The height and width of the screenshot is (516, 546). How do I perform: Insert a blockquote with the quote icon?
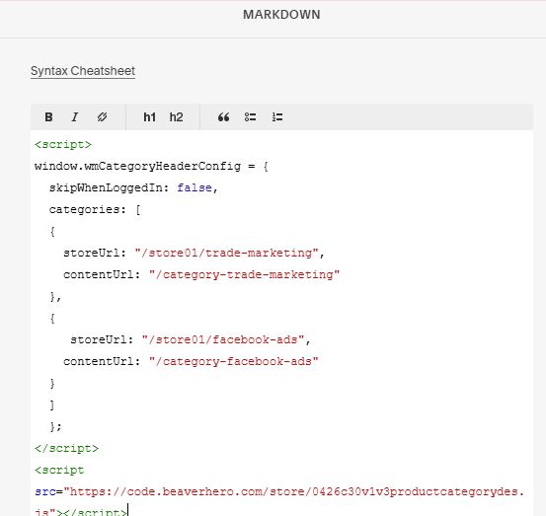pos(223,117)
